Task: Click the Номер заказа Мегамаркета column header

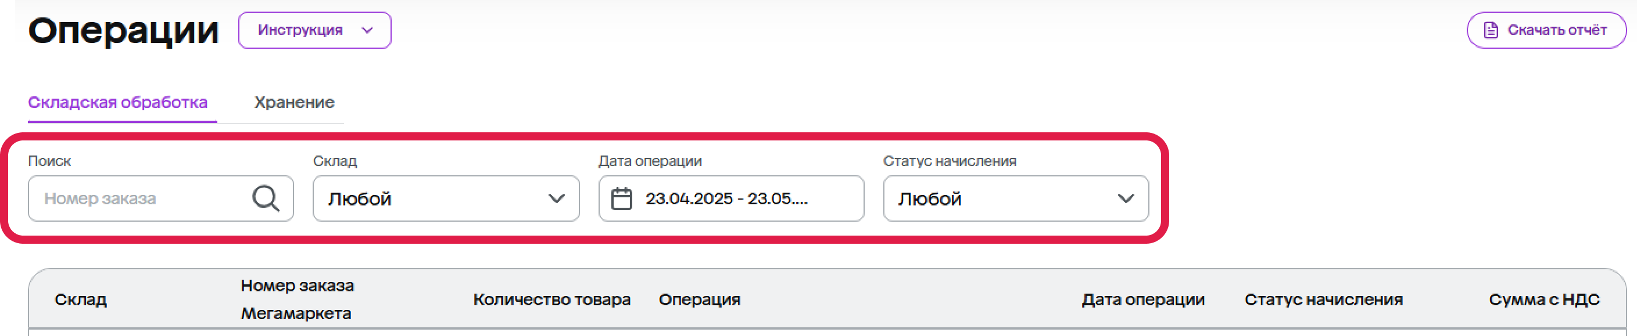Action: click(x=297, y=299)
